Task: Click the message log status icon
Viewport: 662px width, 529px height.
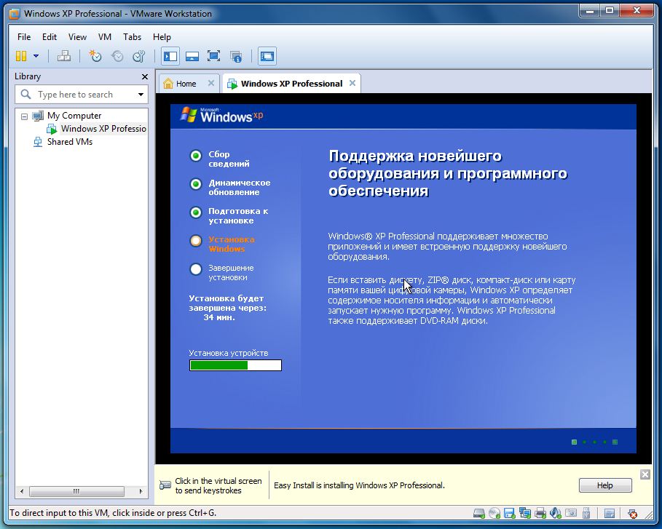Action: pos(610,514)
